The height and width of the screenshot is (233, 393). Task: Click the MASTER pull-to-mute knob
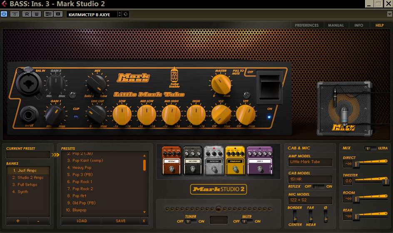pyautogui.click(x=221, y=84)
